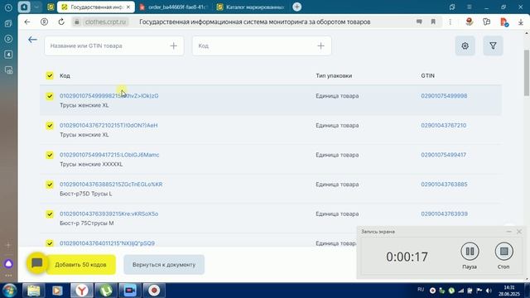Open GTIN link 02901043767210

coord(444,125)
